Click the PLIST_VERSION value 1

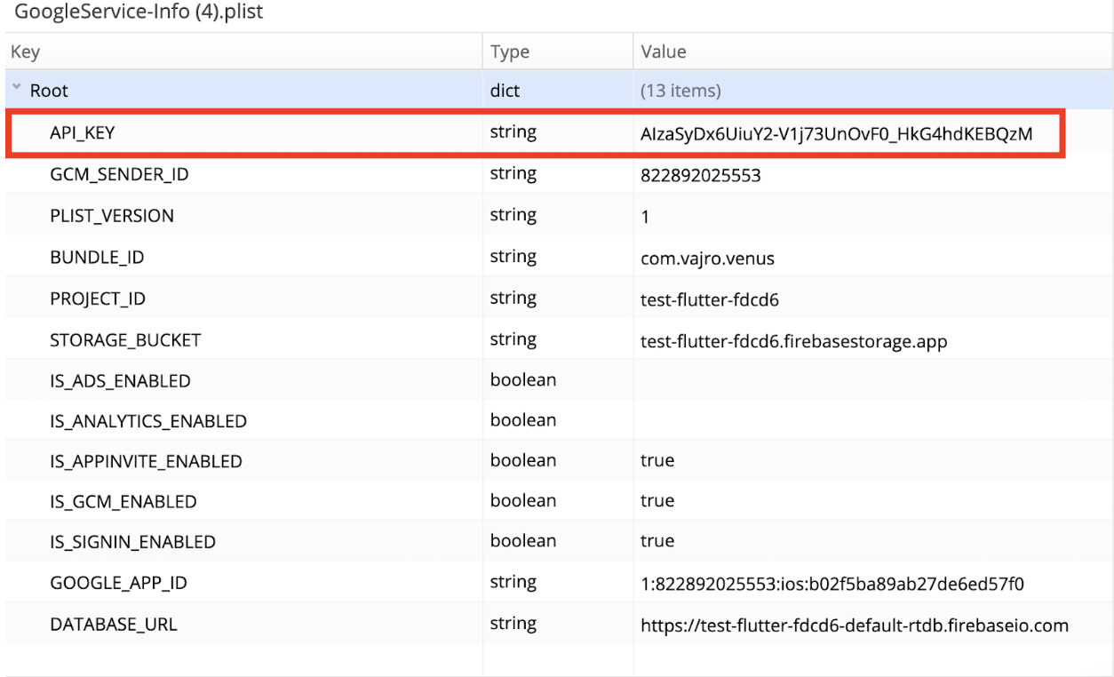tap(645, 217)
